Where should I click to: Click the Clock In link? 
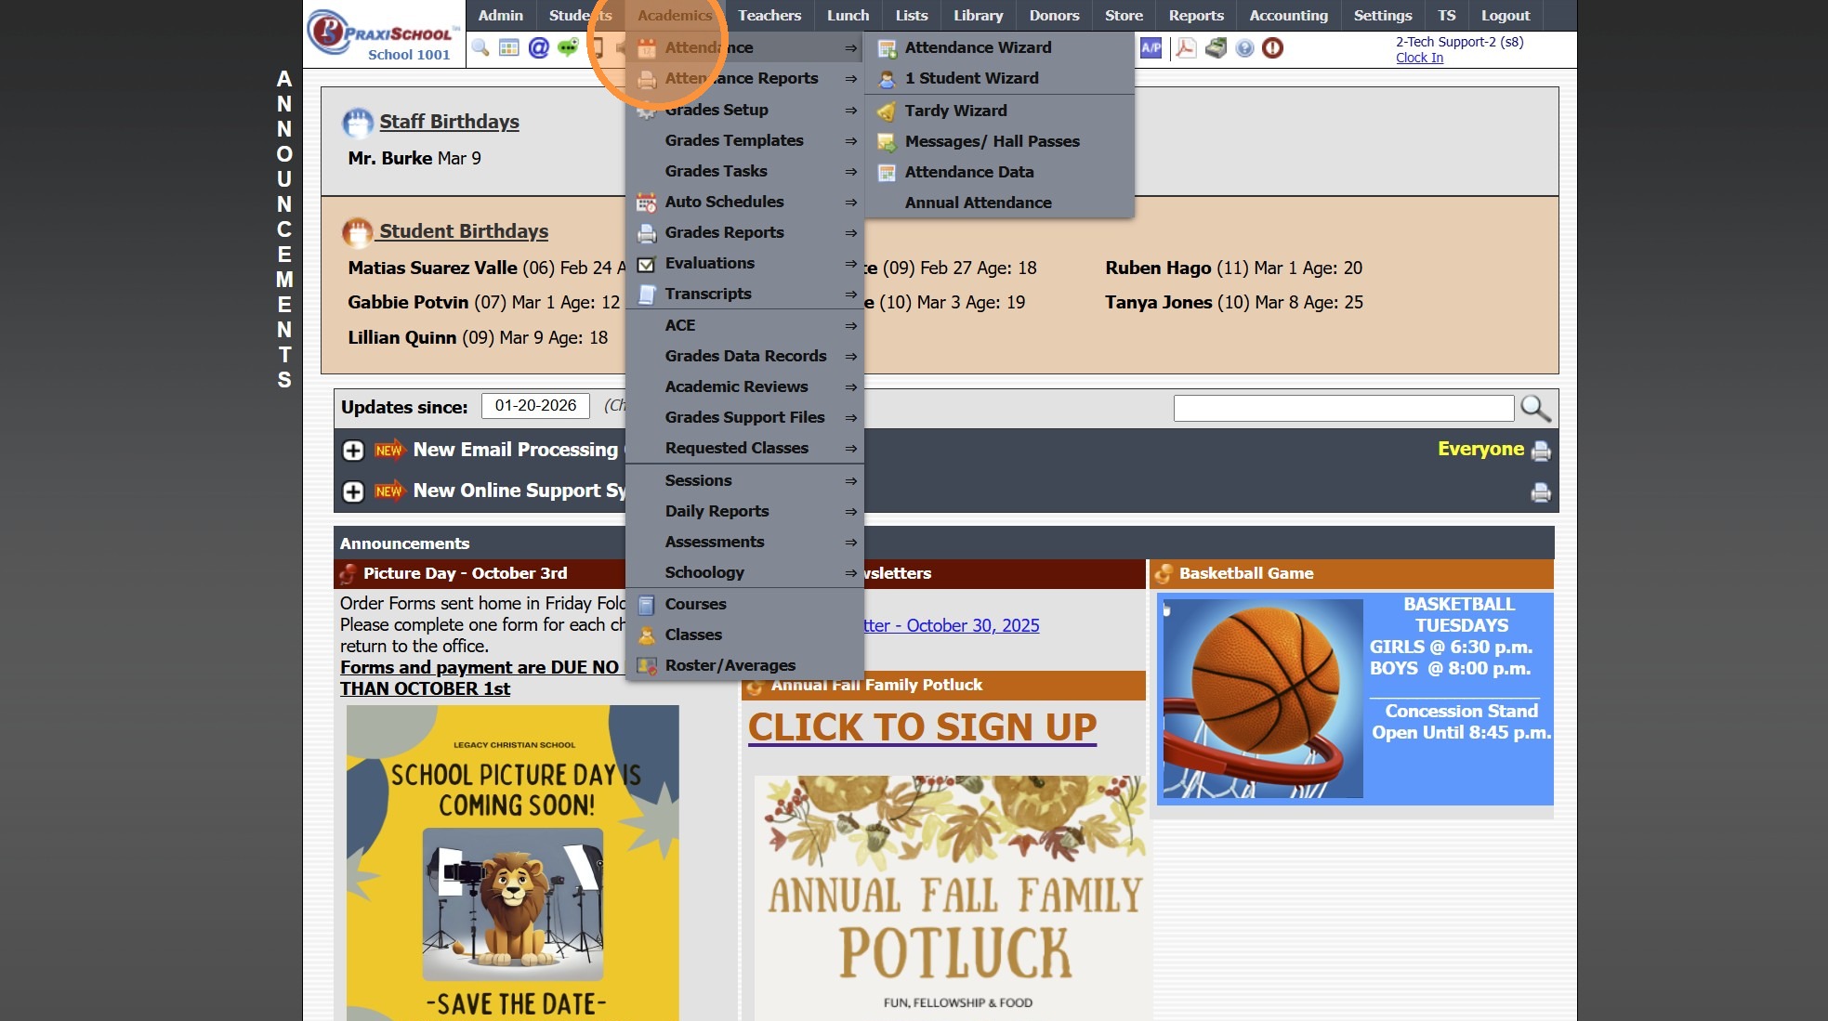tap(1418, 58)
